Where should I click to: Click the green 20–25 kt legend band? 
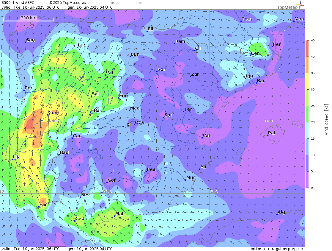pyautogui.click(x=307, y=114)
